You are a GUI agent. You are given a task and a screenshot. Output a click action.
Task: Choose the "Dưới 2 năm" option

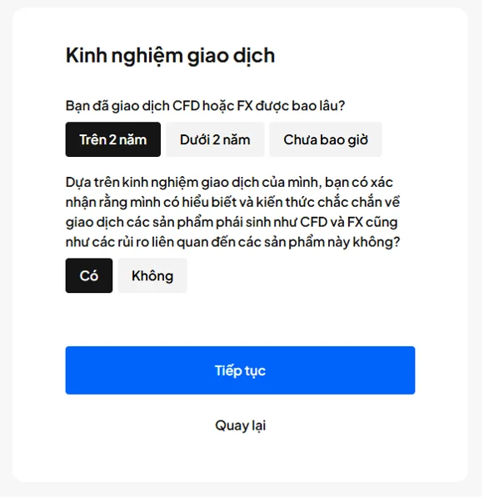click(216, 140)
